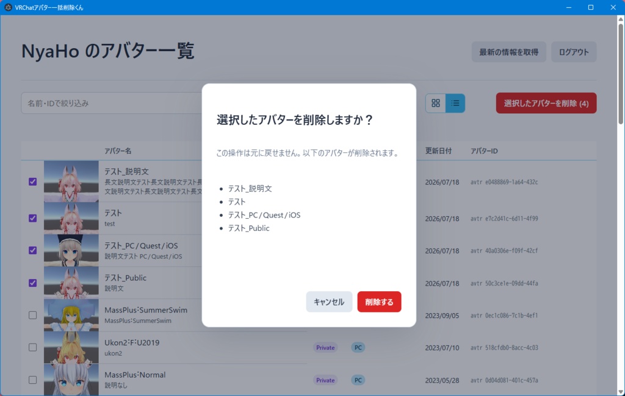Click date 2023/07/10 in table
Viewport: 625px width, 396px height.
tap(442, 348)
